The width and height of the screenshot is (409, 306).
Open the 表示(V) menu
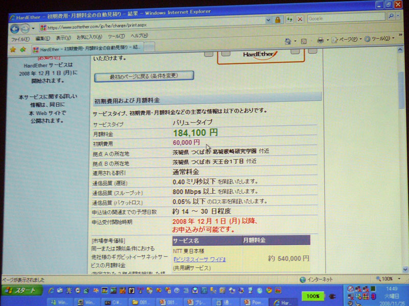[x=63, y=38]
